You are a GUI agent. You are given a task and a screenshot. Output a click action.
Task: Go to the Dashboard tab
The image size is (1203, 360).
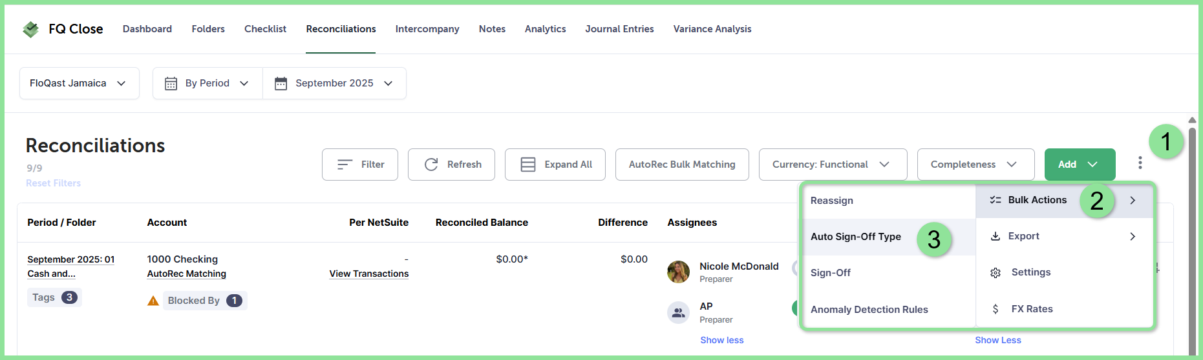coord(147,29)
